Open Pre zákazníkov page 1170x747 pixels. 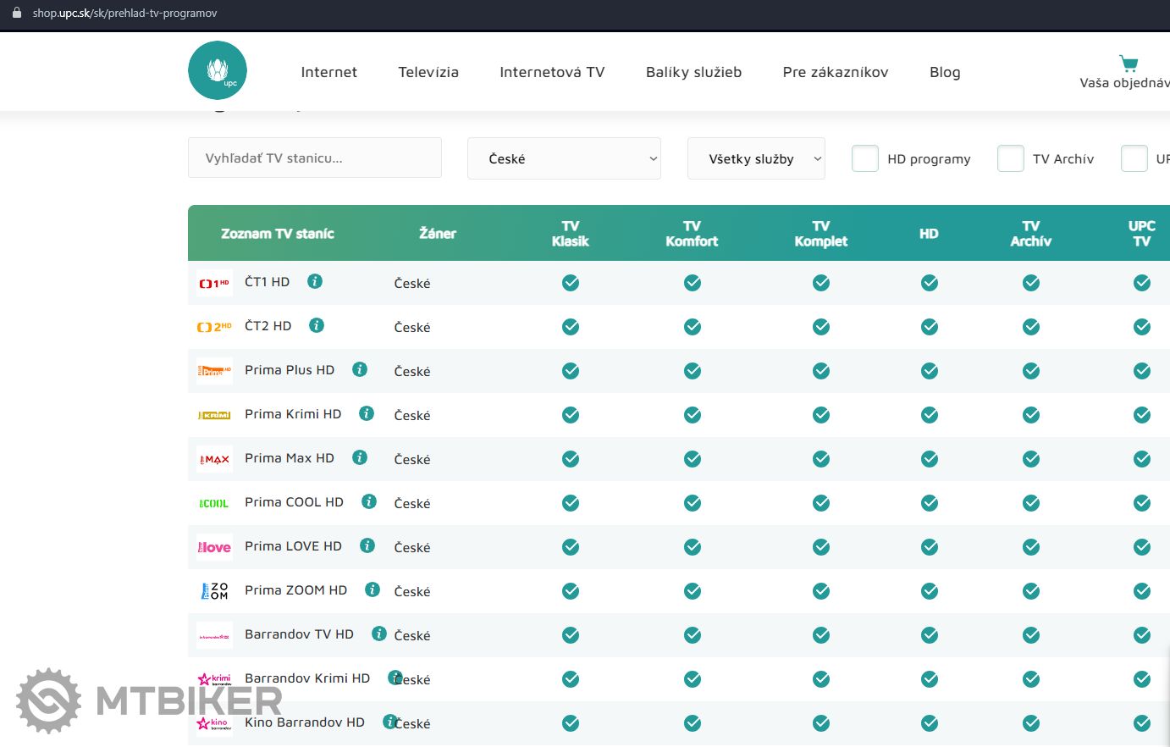tap(836, 72)
